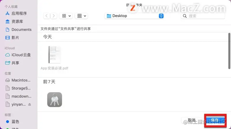Open the Desktop location popup menu
The width and height of the screenshot is (231, 129).
click(x=134, y=16)
